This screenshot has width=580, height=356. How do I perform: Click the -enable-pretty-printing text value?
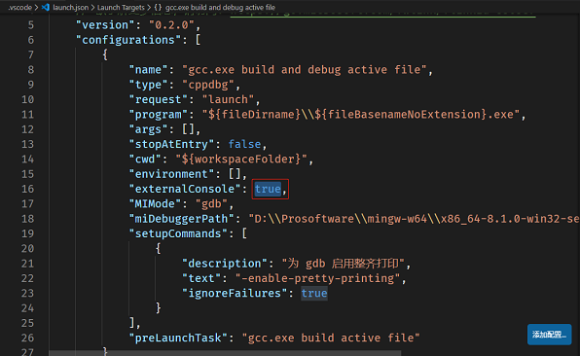[x=318, y=278]
